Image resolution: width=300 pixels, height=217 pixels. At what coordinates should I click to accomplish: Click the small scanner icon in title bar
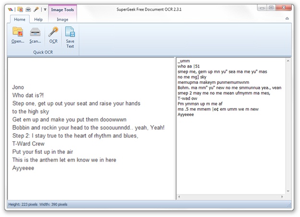28,9
